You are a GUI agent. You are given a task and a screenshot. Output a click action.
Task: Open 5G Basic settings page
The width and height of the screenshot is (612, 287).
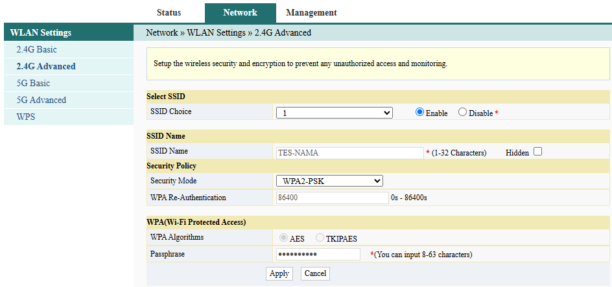tap(33, 84)
